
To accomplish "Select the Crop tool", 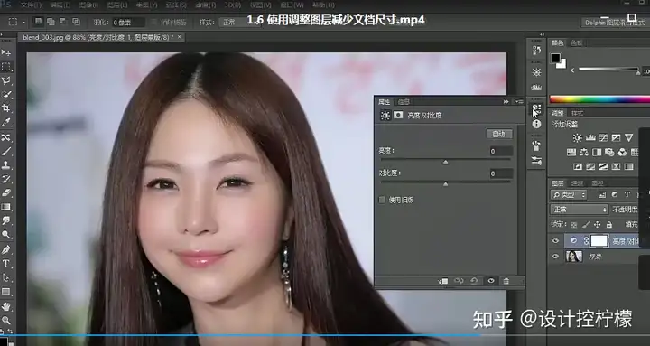I will coord(6,108).
